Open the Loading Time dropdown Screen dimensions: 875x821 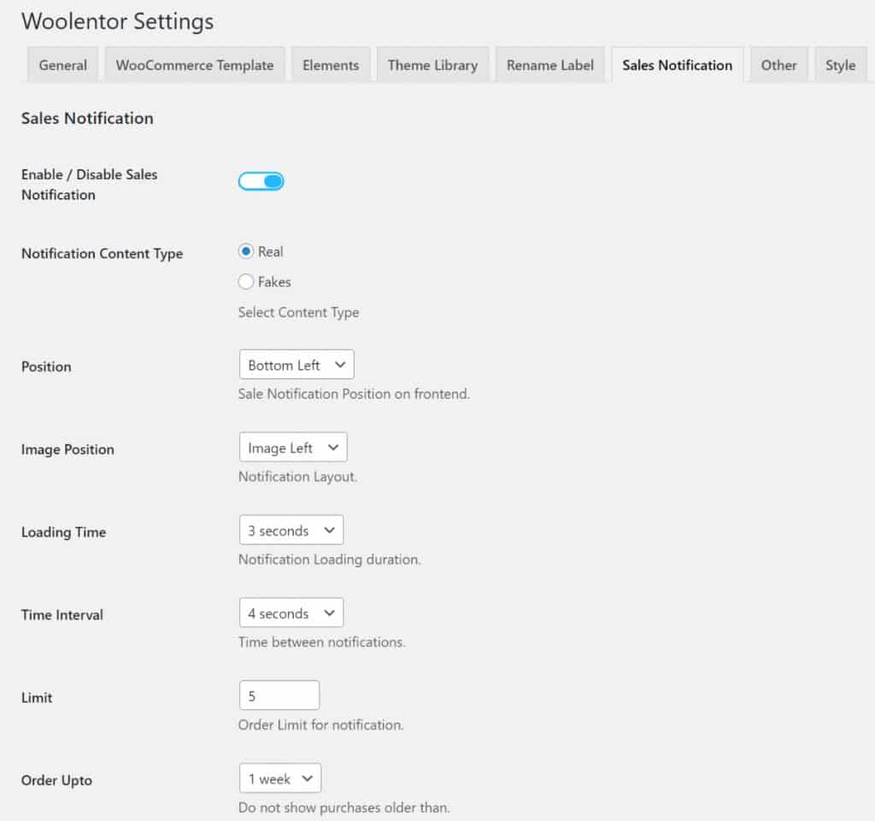291,529
